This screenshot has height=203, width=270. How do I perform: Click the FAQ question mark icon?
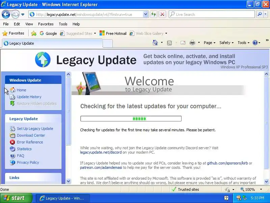click(12, 156)
